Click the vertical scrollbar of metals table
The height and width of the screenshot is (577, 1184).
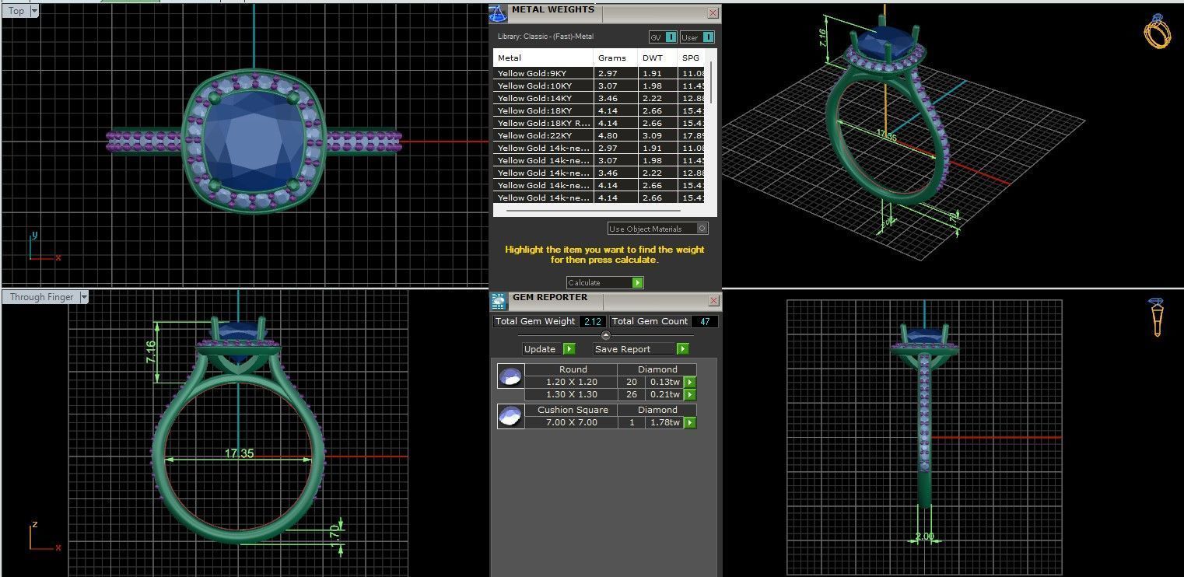coord(712,82)
